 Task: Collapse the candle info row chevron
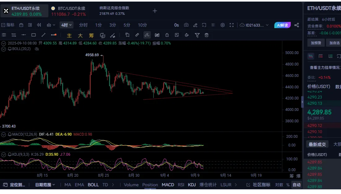point(3,43)
